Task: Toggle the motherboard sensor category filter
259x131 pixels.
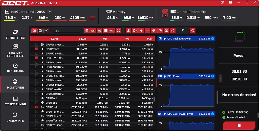Action: (x=99, y=30)
